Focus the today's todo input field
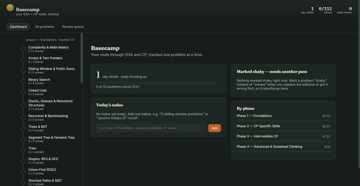Viewport: 360px width, 186px height. (151, 128)
